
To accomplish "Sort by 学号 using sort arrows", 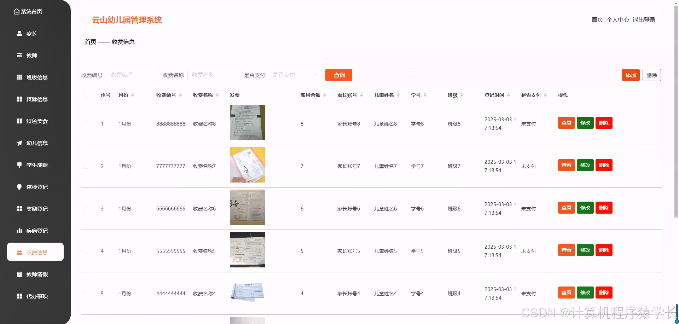I will coord(425,95).
